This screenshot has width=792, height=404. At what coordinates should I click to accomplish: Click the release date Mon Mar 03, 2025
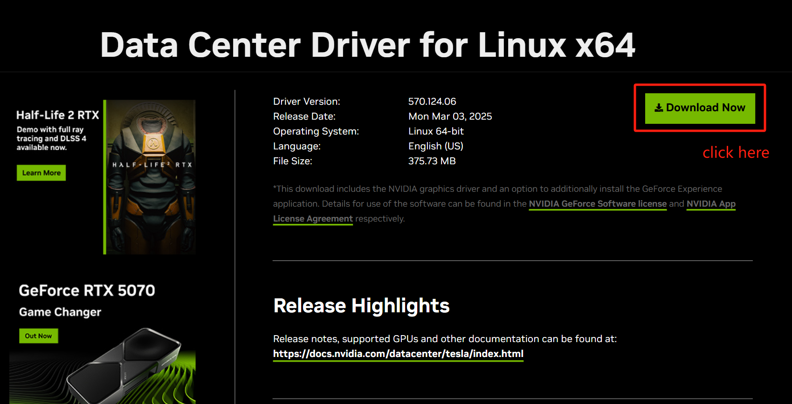(x=450, y=116)
